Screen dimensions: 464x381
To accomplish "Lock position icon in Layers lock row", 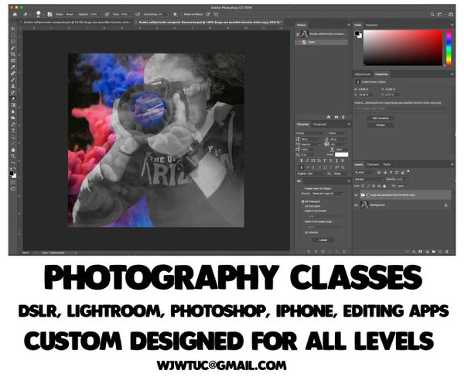I will (374, 186).
